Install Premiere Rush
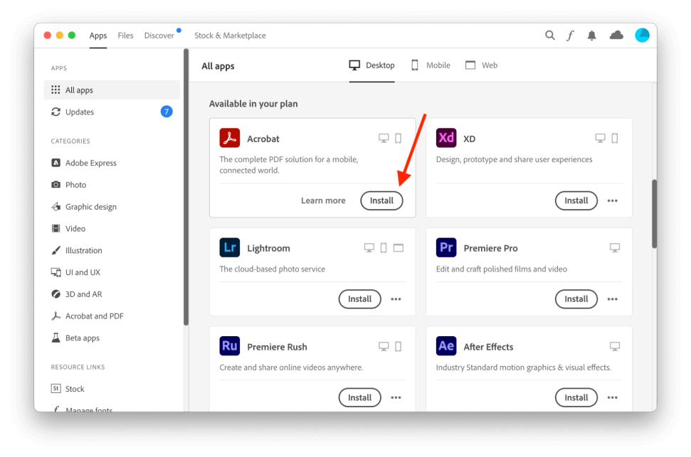Image resolution: width=691 pixels, height=457 pixels. pos(359,397)
